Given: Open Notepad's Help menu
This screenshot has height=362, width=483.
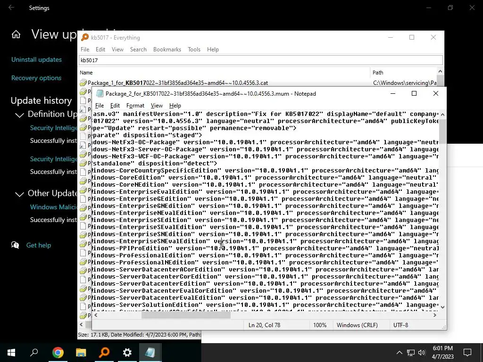Looking at the screenshot, I should (175, 106).
